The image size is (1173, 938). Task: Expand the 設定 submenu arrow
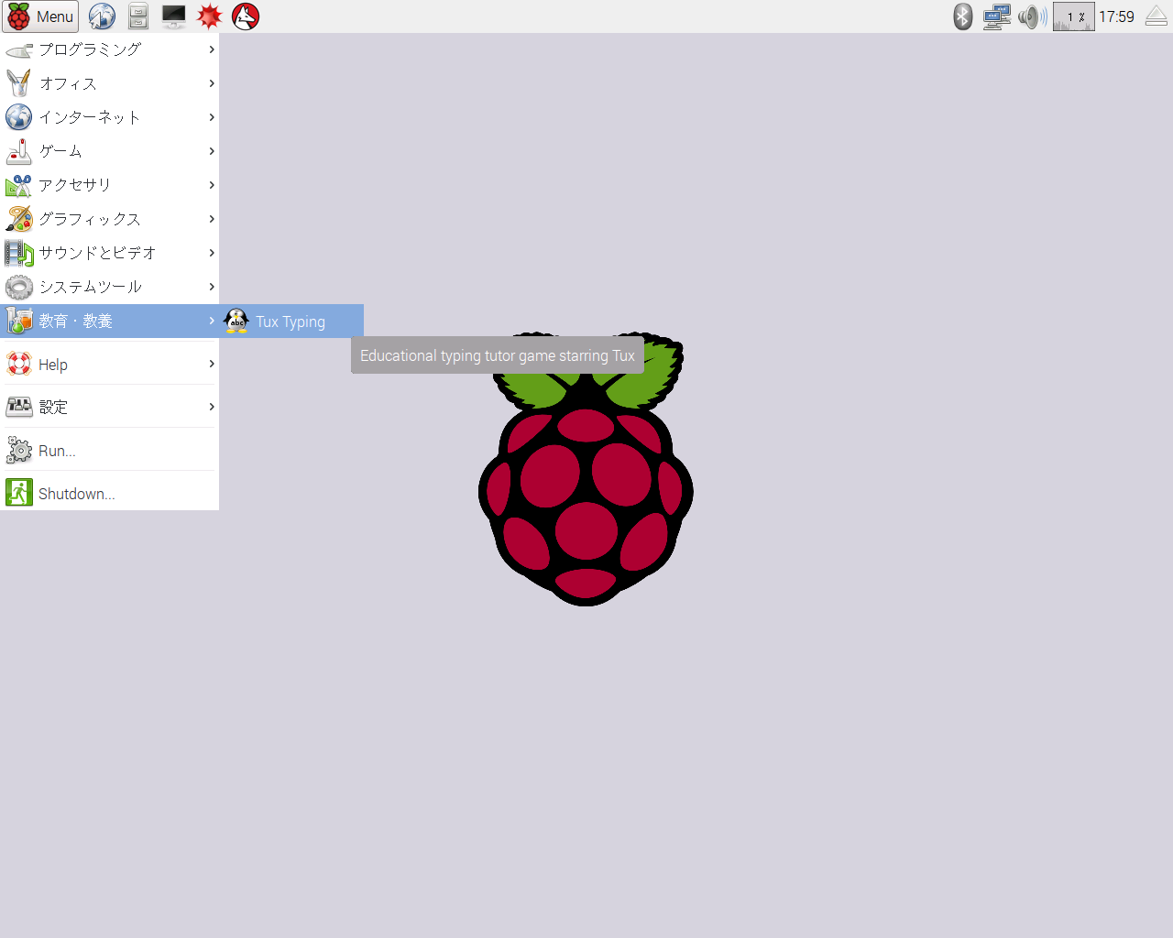click(212, 407)
